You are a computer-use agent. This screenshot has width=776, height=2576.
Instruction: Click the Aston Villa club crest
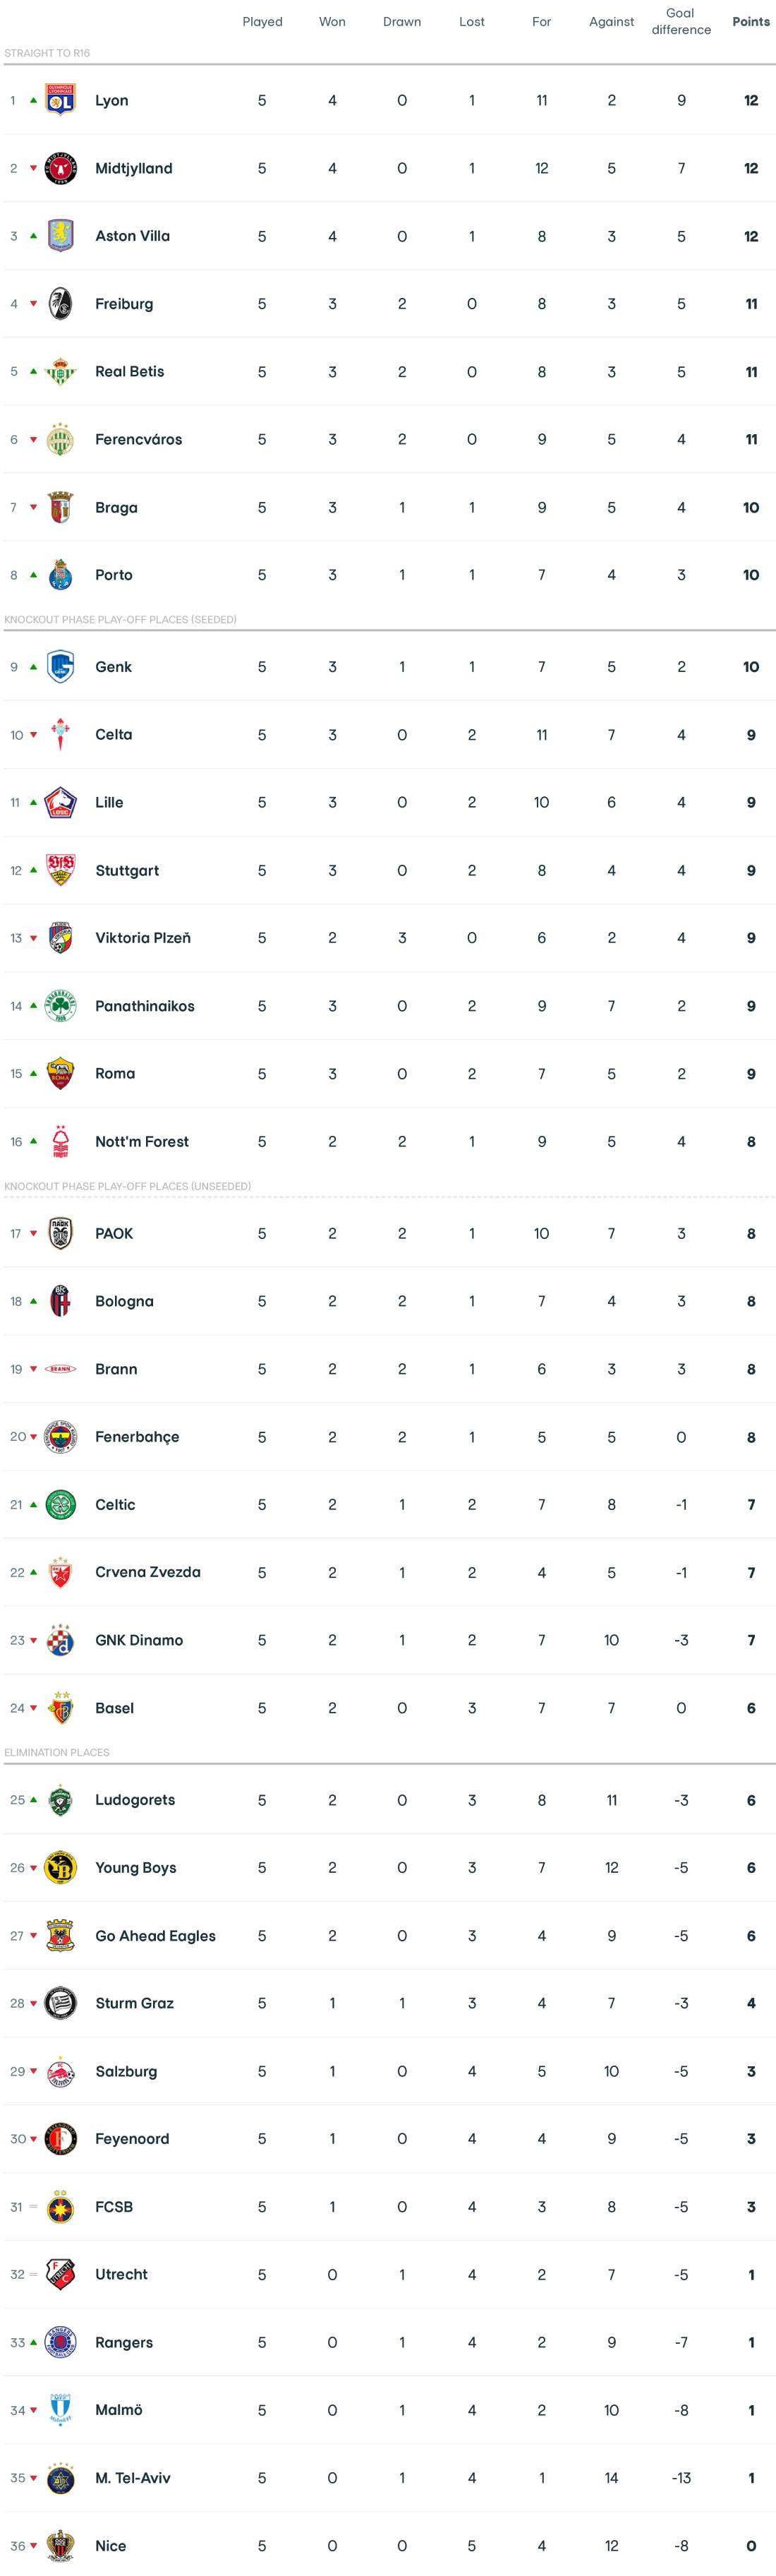[61, 236]
